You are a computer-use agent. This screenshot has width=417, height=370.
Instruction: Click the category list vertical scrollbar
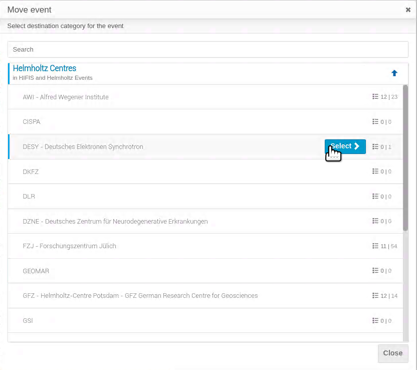[x=405, y=158]
